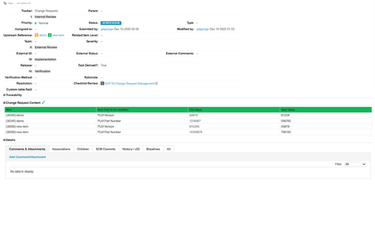Open the Baselines tab
Screen dimensions: 375x234
point(153,149)
